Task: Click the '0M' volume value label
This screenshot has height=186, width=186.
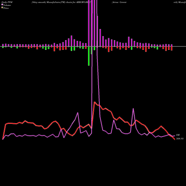Action: pos(178,135)
